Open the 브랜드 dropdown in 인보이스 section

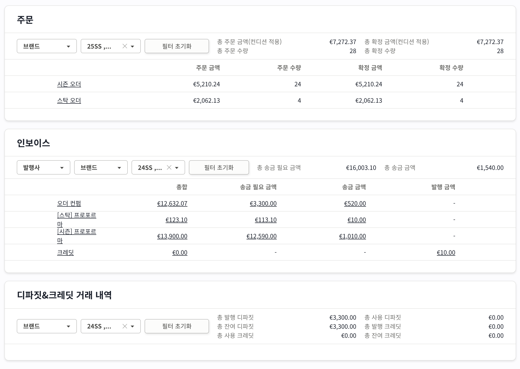[101, 167]
